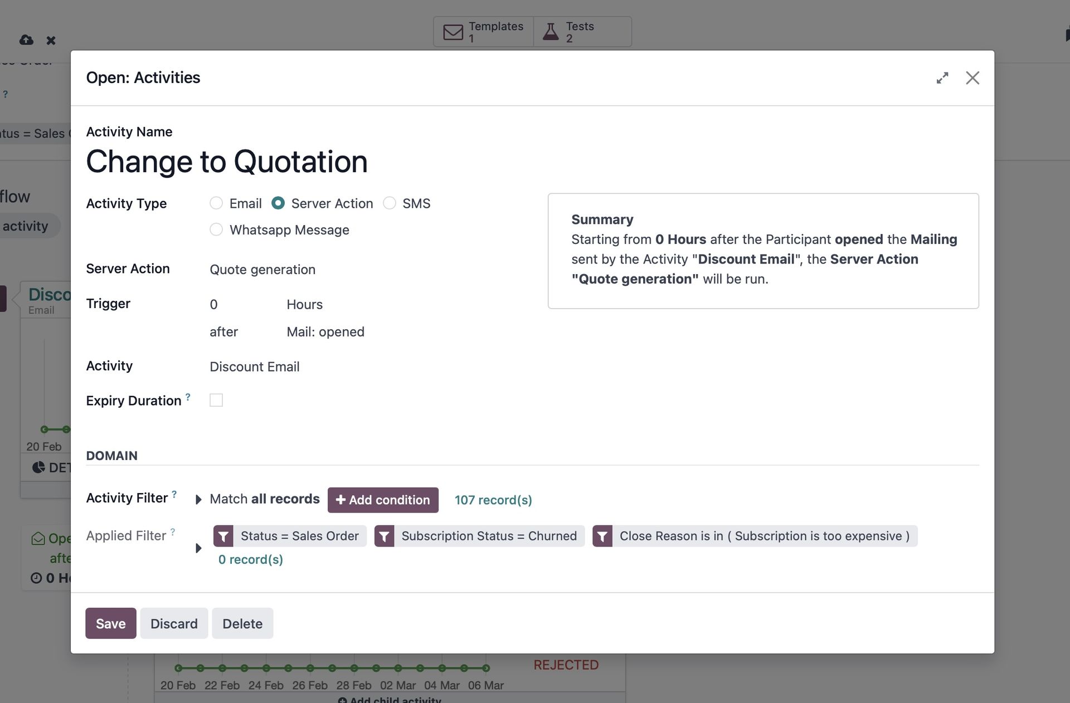Click the Status = Sales Order filter icon

coord(223,536)
